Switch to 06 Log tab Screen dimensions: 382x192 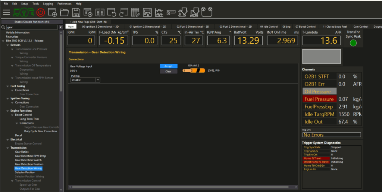coord(286,27)
